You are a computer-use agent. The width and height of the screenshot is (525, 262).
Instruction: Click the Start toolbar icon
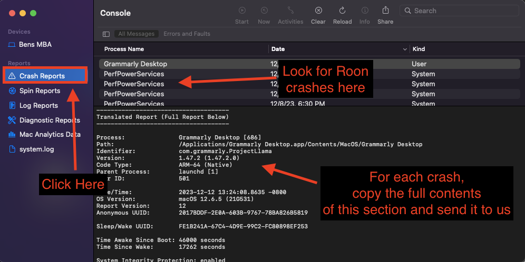point(242,11)
